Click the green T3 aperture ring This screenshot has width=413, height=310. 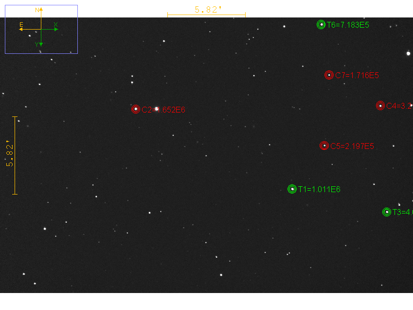click(387, 212)
